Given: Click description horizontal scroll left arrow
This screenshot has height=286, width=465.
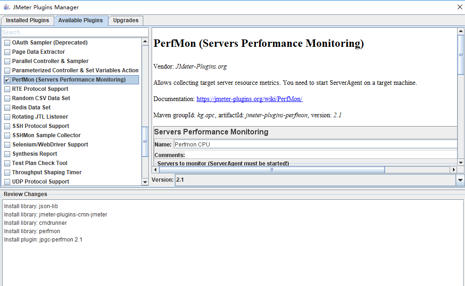Looking at the screenshot, I should [155, 170].
